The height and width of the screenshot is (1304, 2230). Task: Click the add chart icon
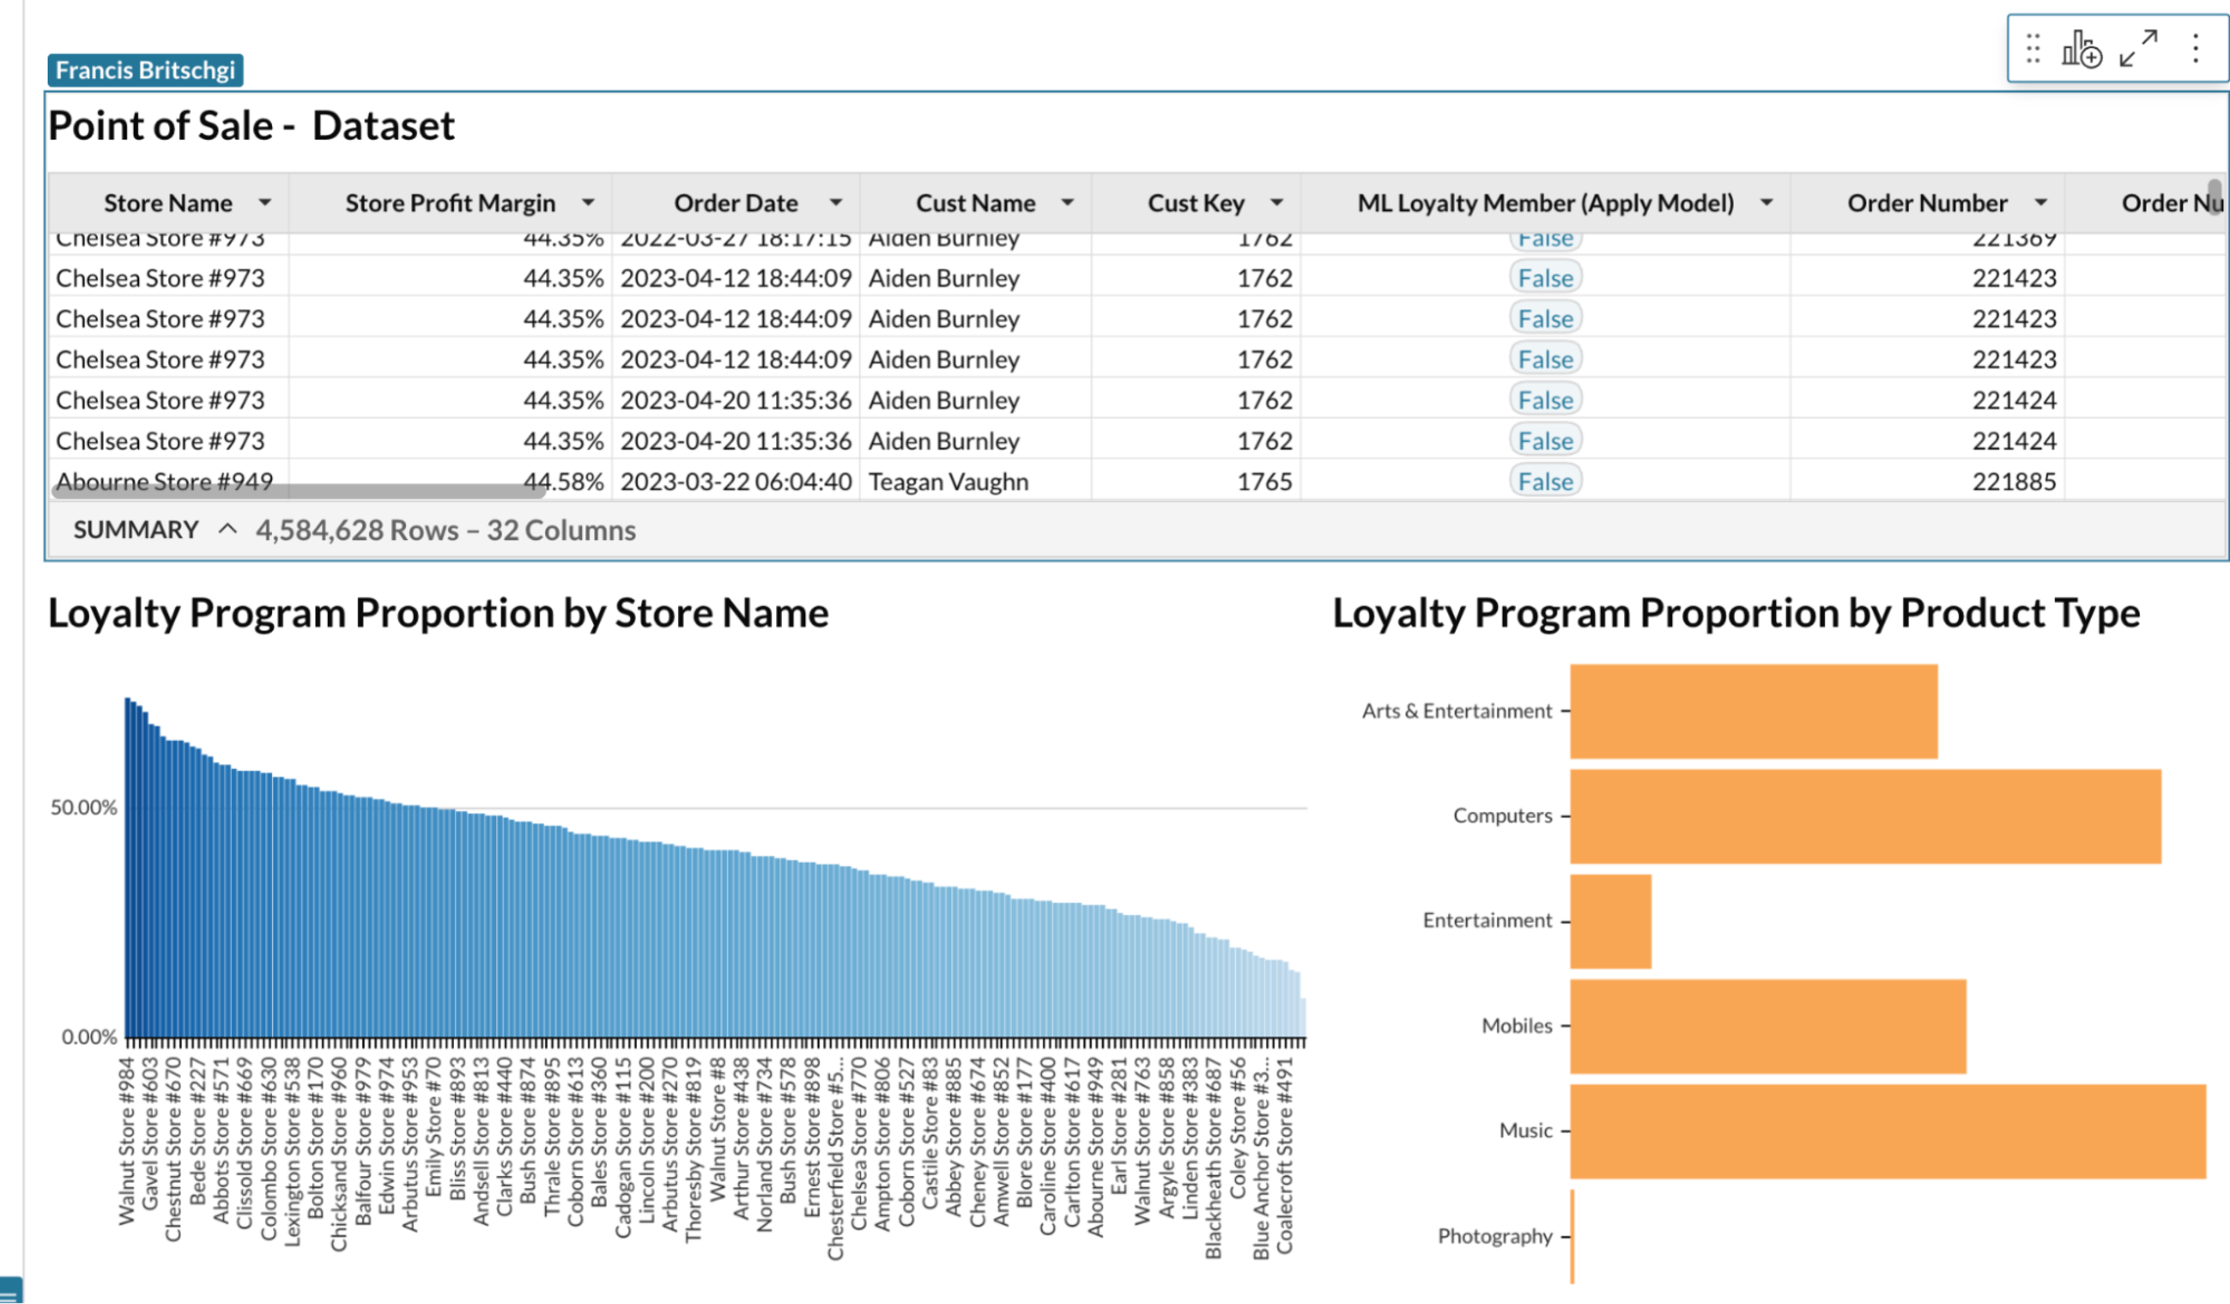[x=2081, y=49]
